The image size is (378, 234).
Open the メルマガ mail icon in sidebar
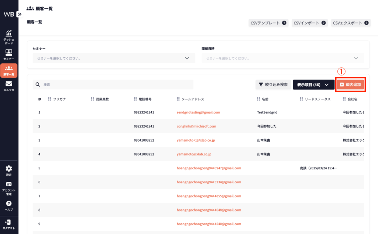coord(9,84)
